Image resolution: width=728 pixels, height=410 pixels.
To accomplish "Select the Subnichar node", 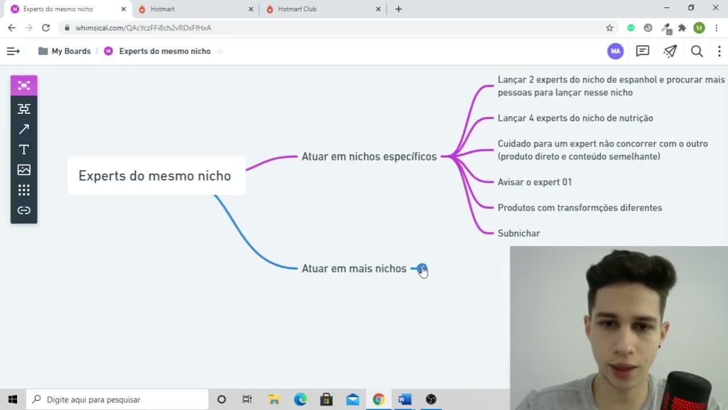I will (518, 233).
